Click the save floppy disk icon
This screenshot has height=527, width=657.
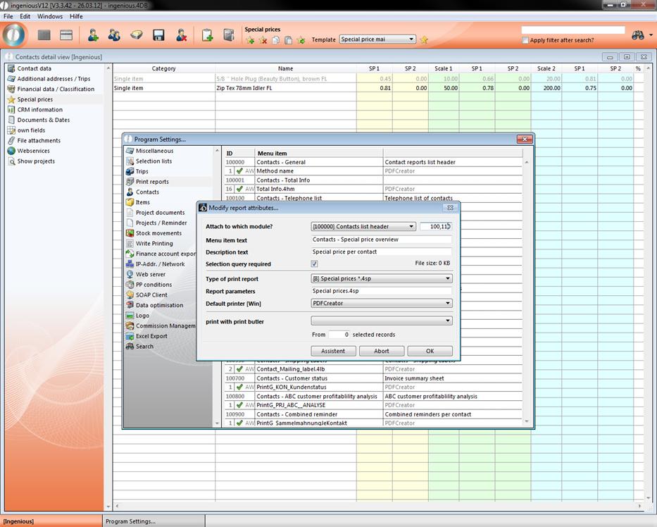coord(158,35)
